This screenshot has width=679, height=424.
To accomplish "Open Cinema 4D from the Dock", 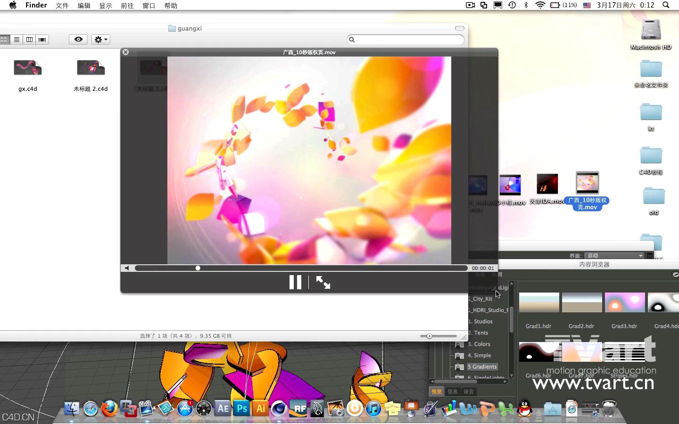I will pyautogui.click(x=279, y=408).
